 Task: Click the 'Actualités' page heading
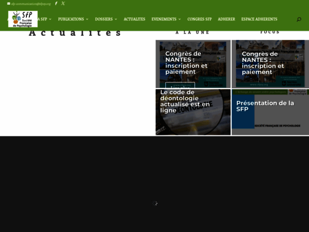pos(75,33)
